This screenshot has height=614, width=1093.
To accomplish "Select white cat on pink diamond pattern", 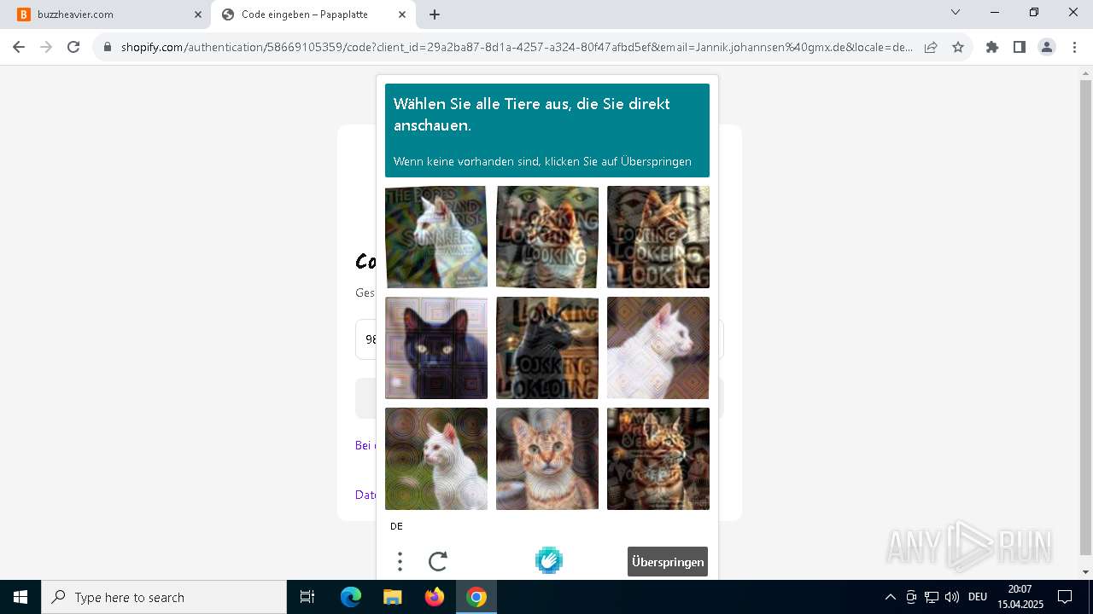I will [x=658, y=348].
